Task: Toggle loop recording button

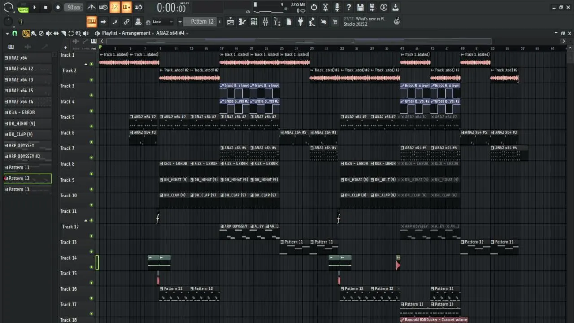Action: 138,7
